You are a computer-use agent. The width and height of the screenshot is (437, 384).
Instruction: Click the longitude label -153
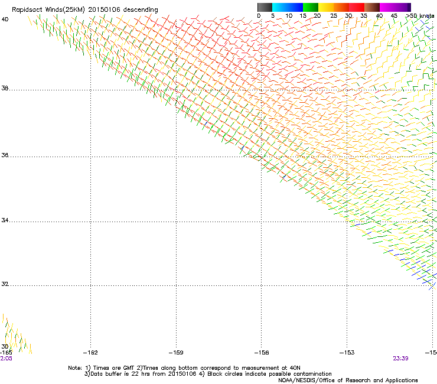[x=347, y=353]
